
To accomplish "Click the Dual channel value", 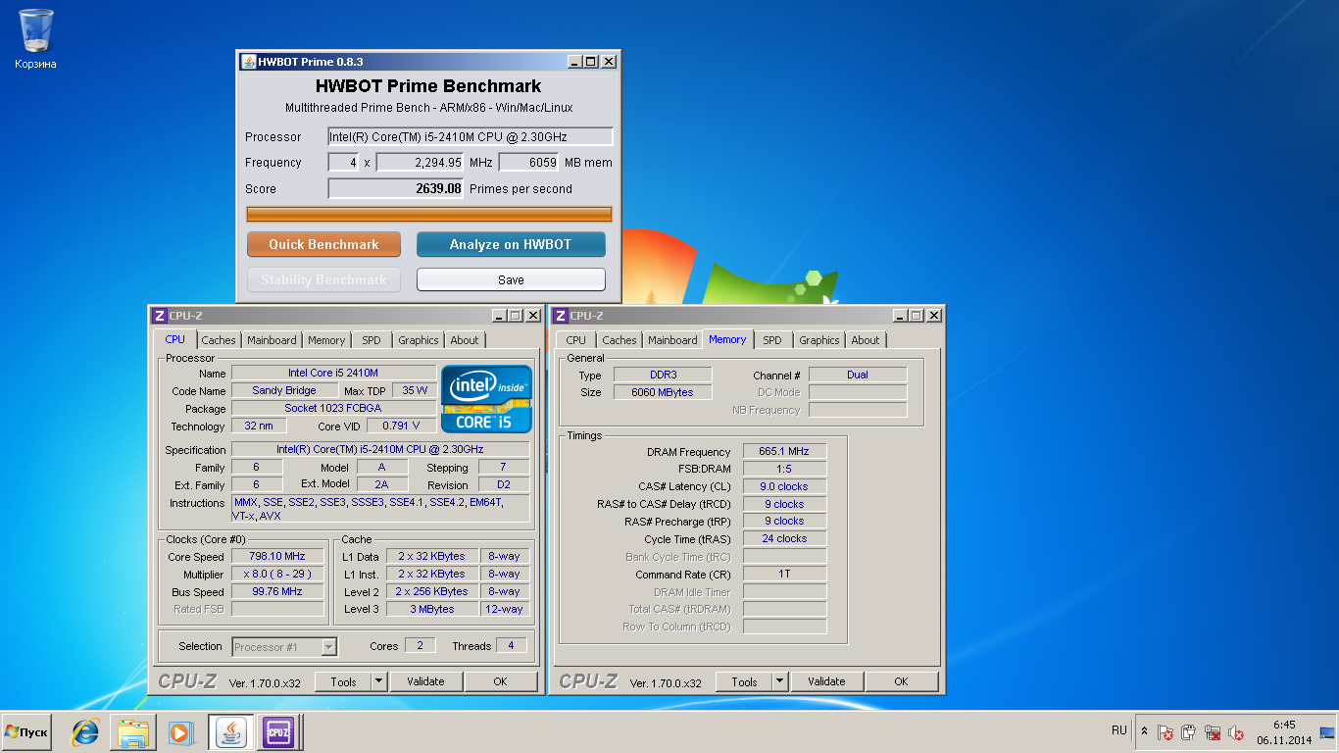I will (858, 375).
